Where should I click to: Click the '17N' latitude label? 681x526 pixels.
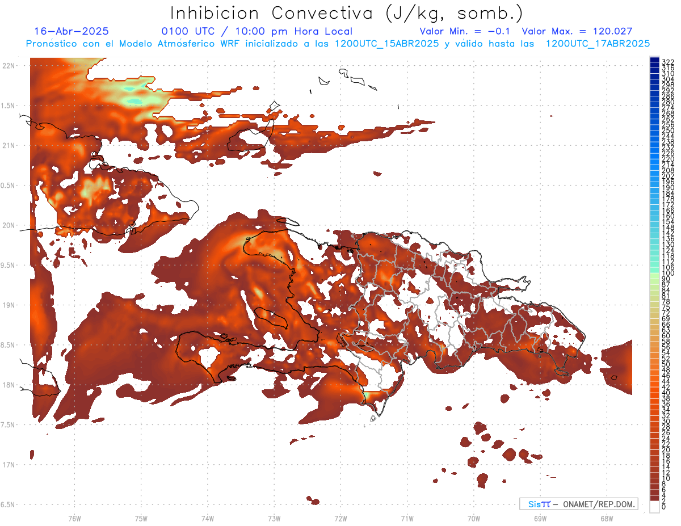point(9,465)
